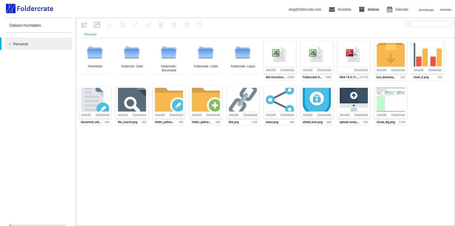
Task: Click the circular view toolbar icon
Action: [x=122, y=25]
